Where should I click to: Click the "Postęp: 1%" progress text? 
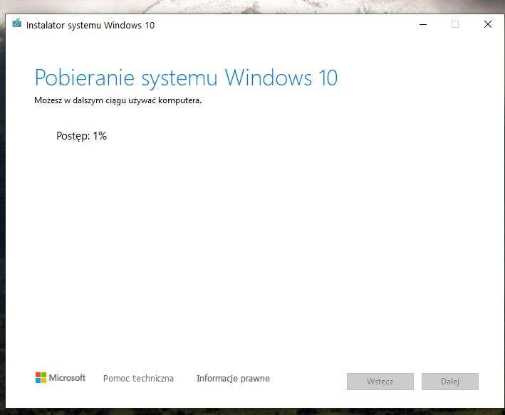click(81, 135)
